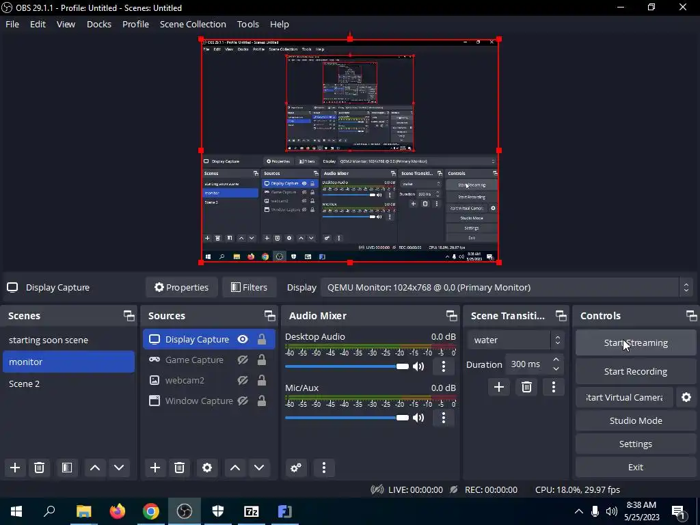The image size is (700, 525).
Task: Show the Game Capture source
Action: [x=243, y=360]
